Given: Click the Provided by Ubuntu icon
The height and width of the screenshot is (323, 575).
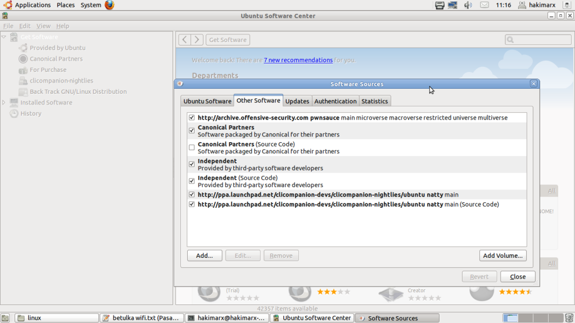Looking at the screenshot, I should [x=23, y=48].
